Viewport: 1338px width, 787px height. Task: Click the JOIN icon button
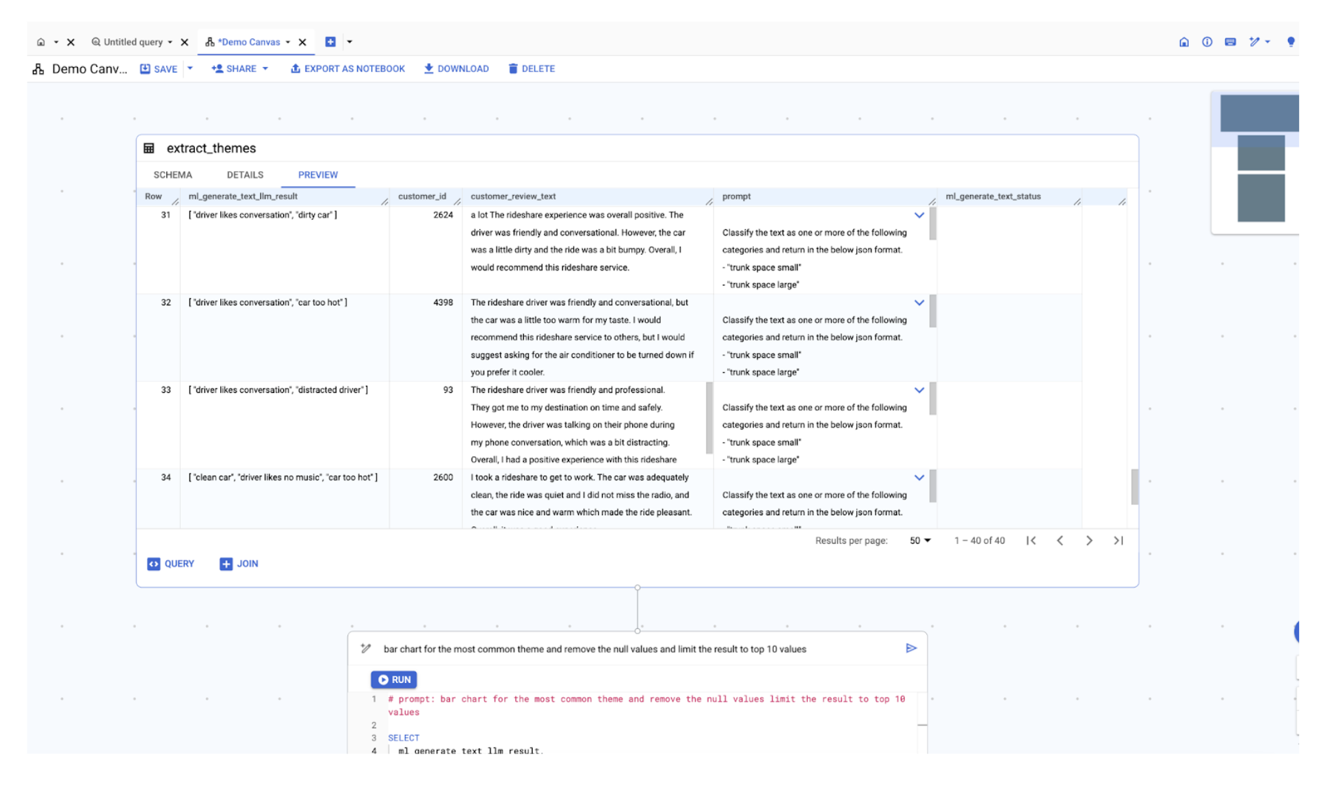225,563
